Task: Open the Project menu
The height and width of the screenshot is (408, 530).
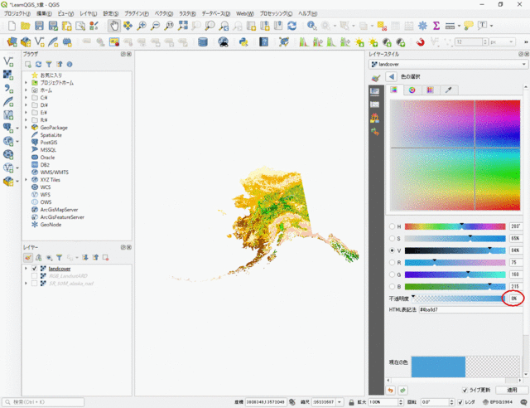Action: [17, 13]
